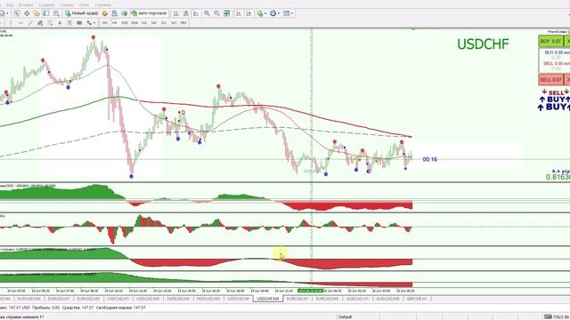
Task: Select the trendline drawing tool
Action: coord(30,23)
